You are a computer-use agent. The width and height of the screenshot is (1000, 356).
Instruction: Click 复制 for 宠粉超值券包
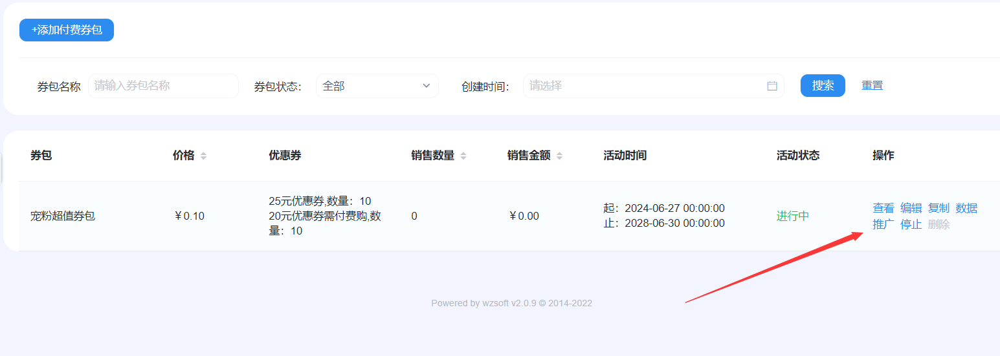coord(939,208)
